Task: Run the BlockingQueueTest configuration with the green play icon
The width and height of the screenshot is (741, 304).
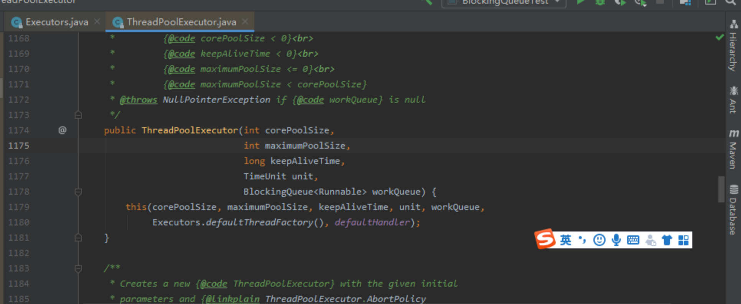Action: pos(581,2)
